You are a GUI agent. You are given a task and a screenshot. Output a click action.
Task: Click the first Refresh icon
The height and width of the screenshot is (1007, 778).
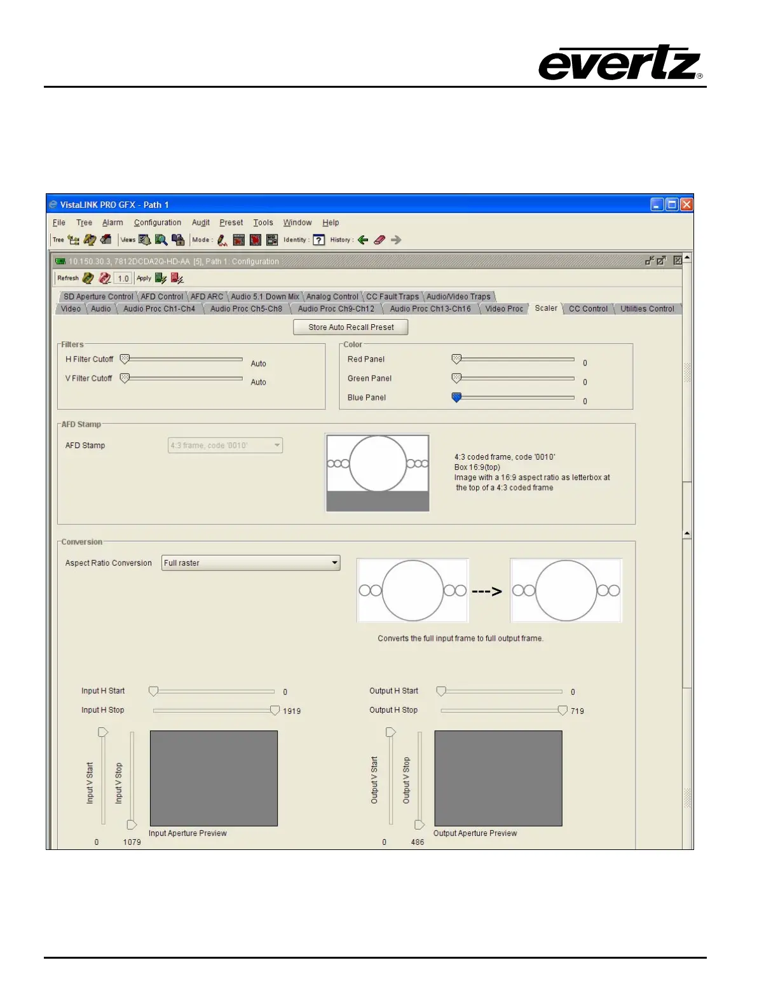[88, 278]
